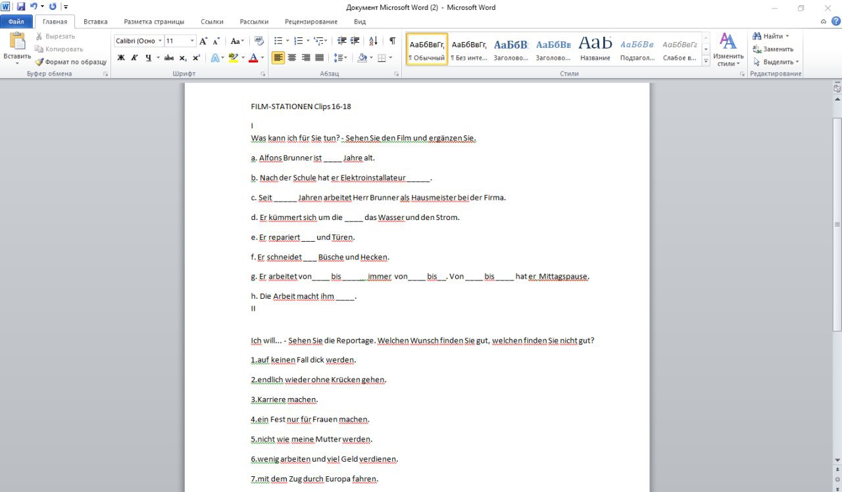Select the Format Painter (Формат по образцу)

(x=70, y=62)
